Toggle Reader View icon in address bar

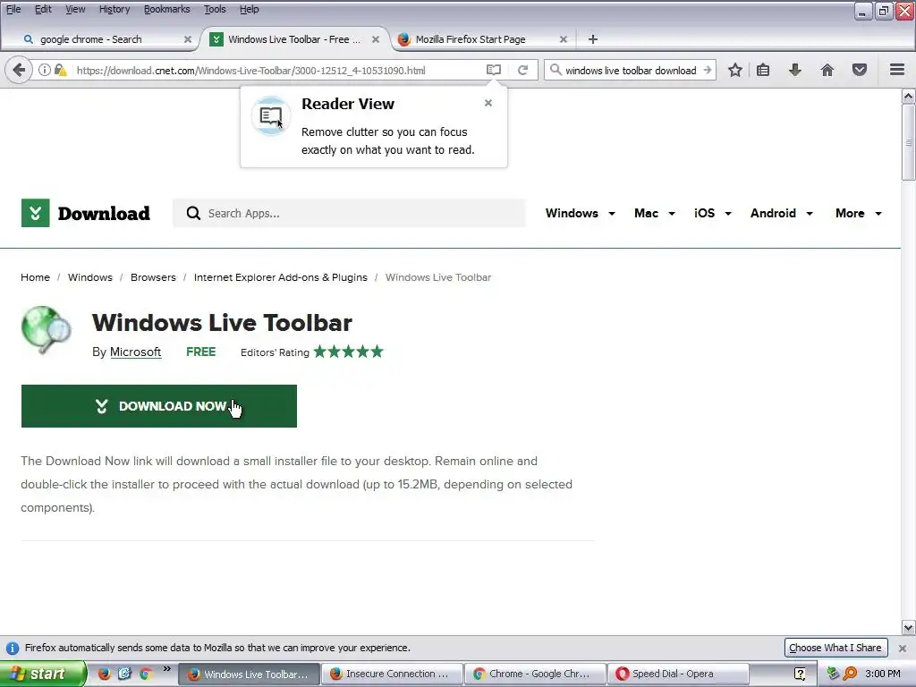pos(494,70)
